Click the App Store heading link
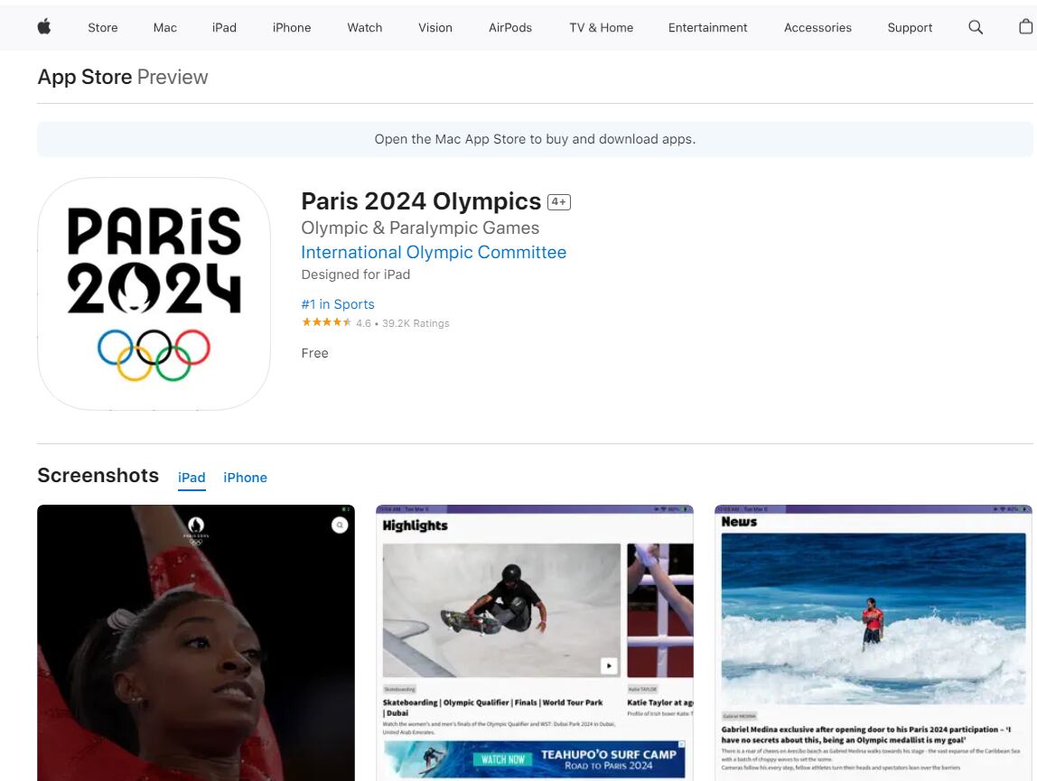 85,77
